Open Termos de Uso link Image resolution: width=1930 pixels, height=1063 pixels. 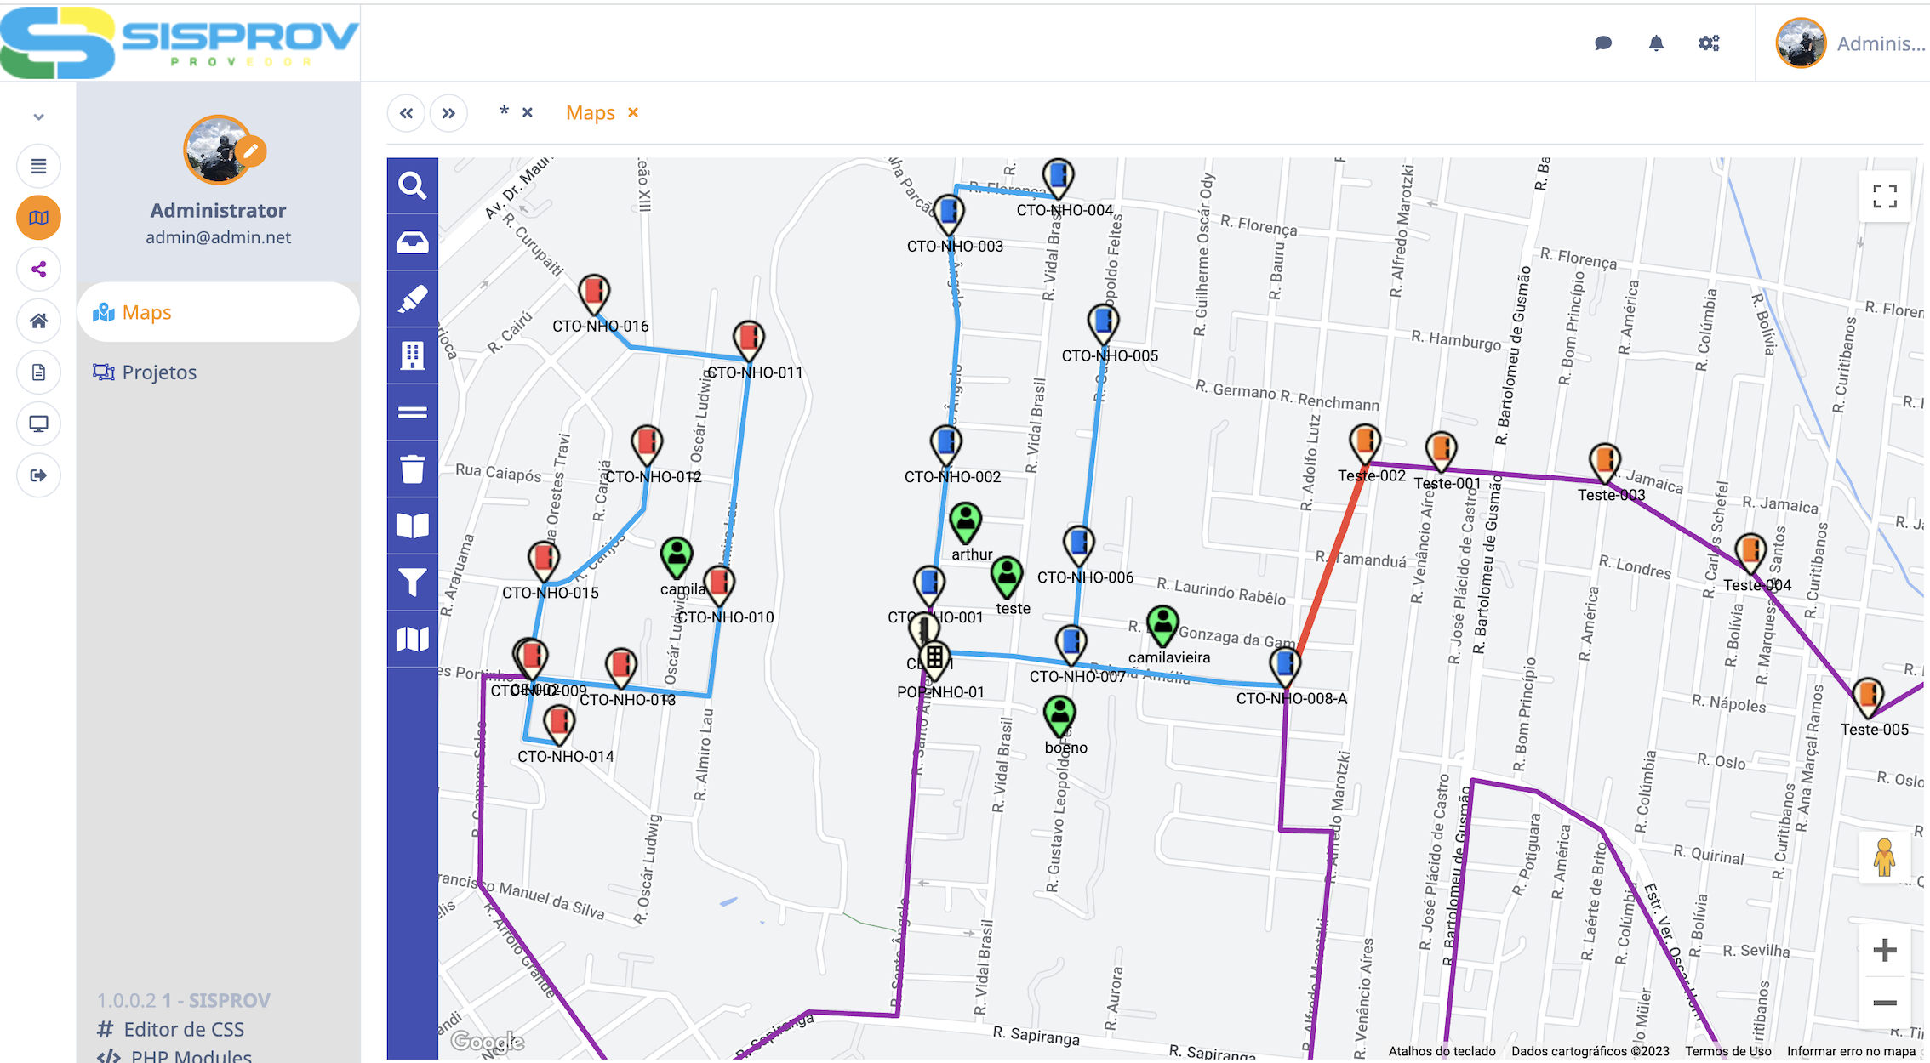(1727, 1051)
